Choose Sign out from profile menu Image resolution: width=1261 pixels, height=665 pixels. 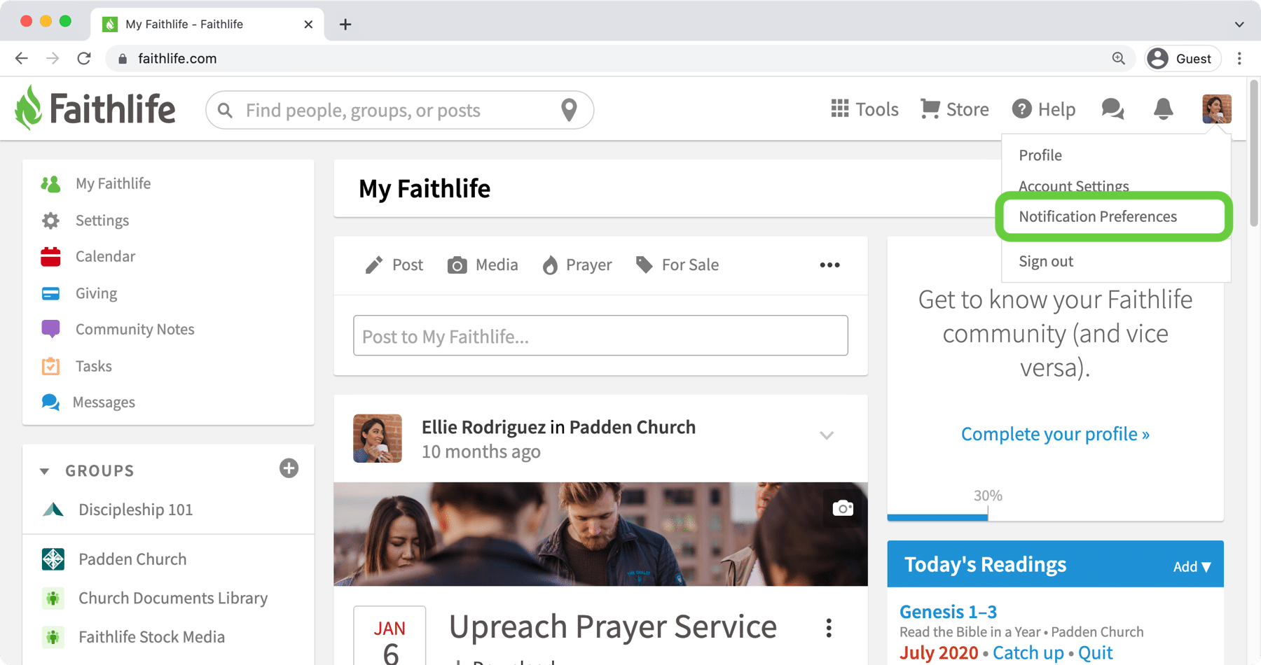[1046, 261]
